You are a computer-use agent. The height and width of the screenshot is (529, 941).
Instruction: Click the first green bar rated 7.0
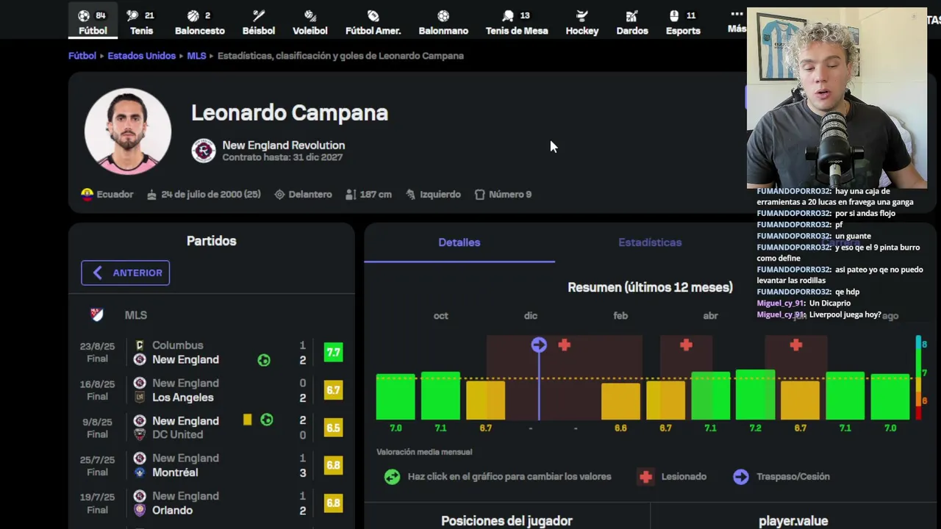[396, 397]
